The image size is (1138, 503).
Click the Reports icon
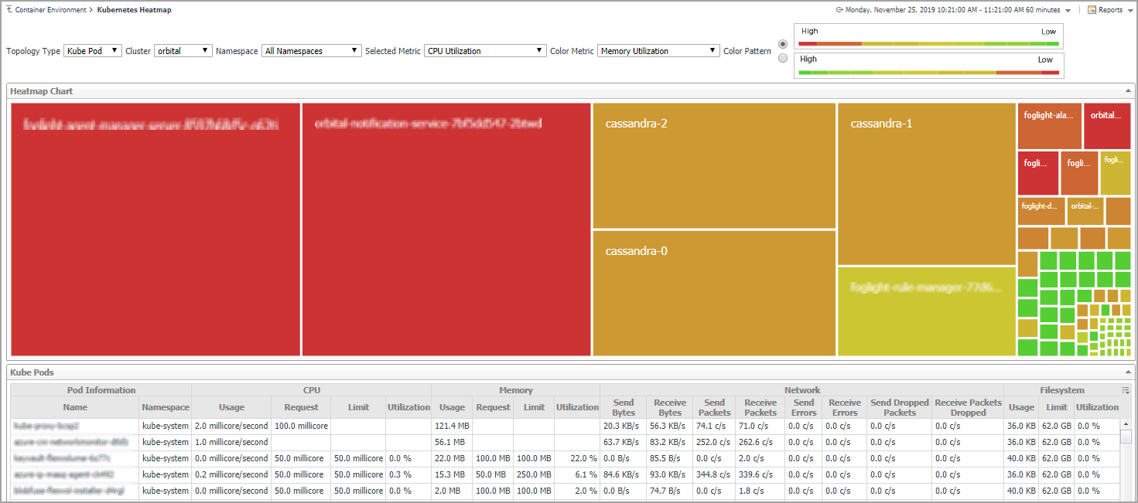pos(1092,10)
